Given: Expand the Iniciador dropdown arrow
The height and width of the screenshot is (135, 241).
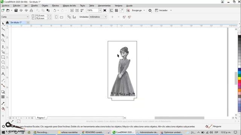Looking at the screenshot, I should pos(171,10).
